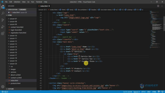The height and width of the screenshot is (93, 165).
Task: Open the Extensions view icon
Action: 3,33
